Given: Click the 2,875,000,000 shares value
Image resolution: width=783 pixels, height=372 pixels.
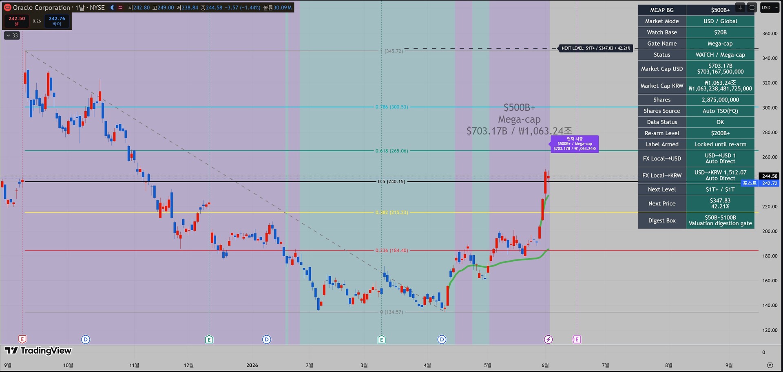Looking at the screenshot, I should click(720, 100).
